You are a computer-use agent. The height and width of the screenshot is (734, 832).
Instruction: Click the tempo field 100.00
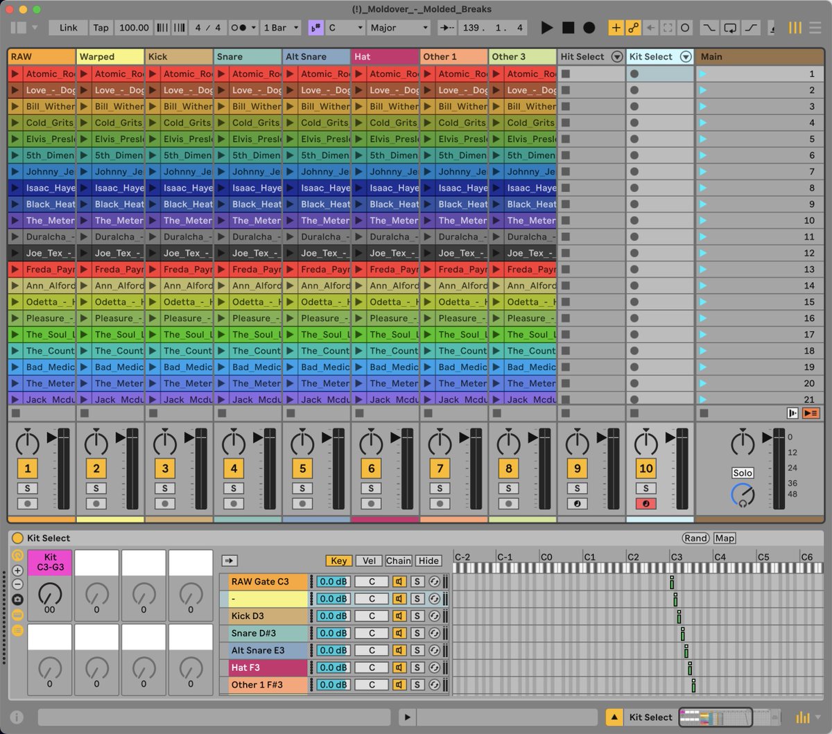coord(134,28)
